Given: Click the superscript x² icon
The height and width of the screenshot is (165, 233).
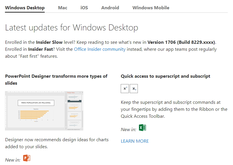Looking at the screenshot, I should click(x=125, y=89).
